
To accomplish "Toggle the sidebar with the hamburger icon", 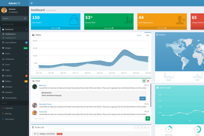I will tap(32, 3).
